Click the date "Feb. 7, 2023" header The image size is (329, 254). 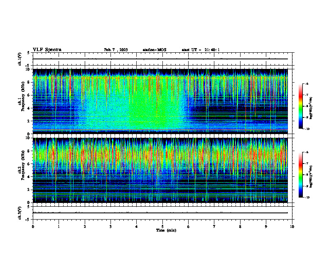116,50
